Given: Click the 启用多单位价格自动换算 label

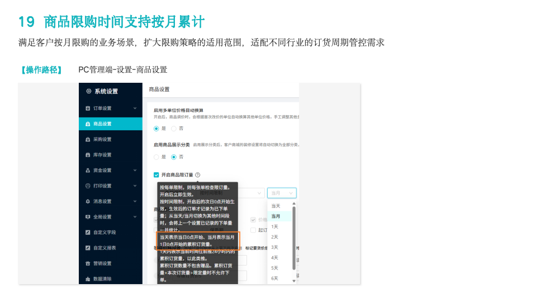Looking at the screenshot, I should (x=178, y=111).
